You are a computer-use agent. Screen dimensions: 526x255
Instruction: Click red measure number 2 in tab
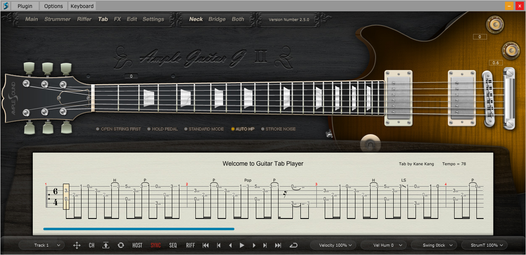(187, 184)
